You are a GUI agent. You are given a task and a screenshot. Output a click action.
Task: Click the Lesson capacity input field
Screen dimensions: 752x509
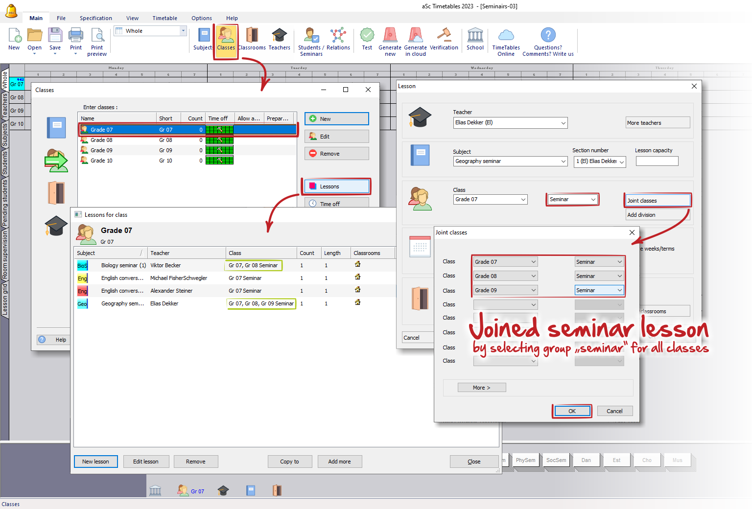[657, 161]
